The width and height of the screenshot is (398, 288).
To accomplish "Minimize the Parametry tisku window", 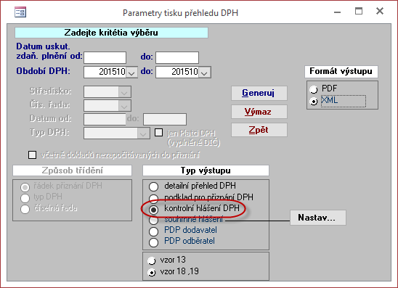I will 337,12.
